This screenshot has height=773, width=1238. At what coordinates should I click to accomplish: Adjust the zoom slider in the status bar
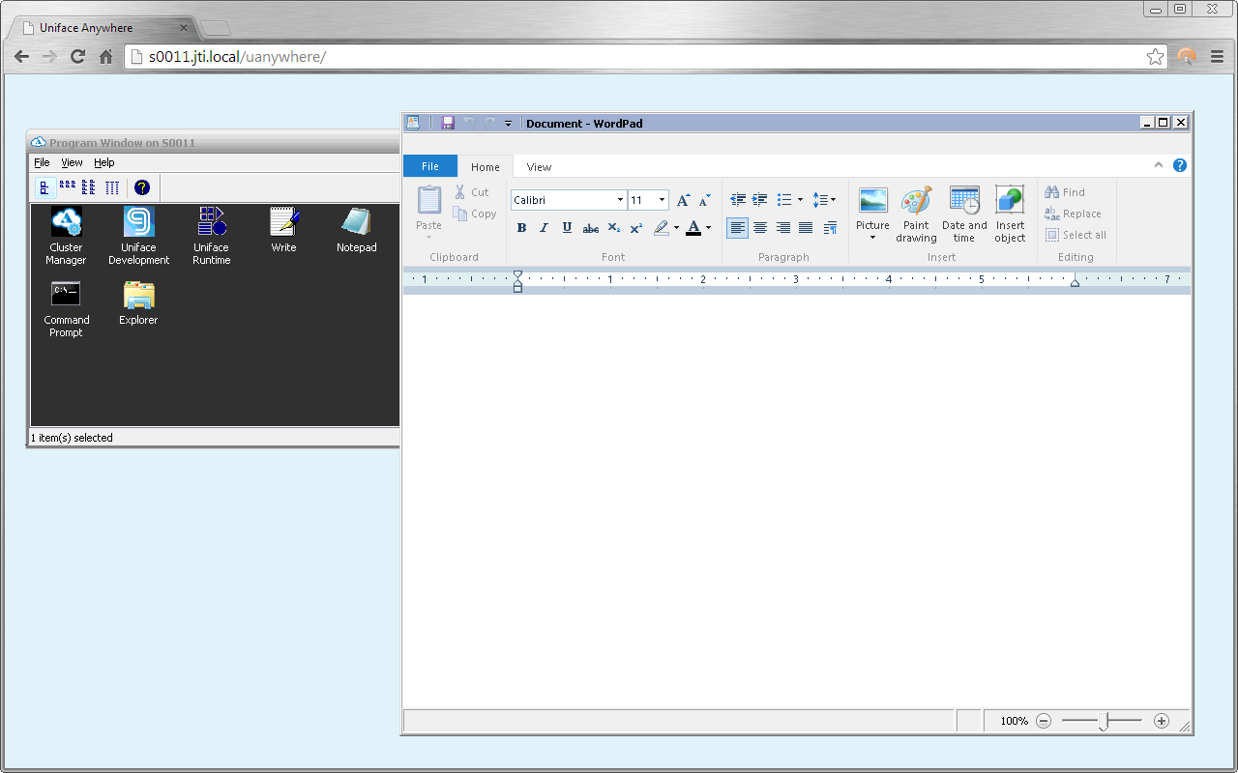coord(1103,721)
